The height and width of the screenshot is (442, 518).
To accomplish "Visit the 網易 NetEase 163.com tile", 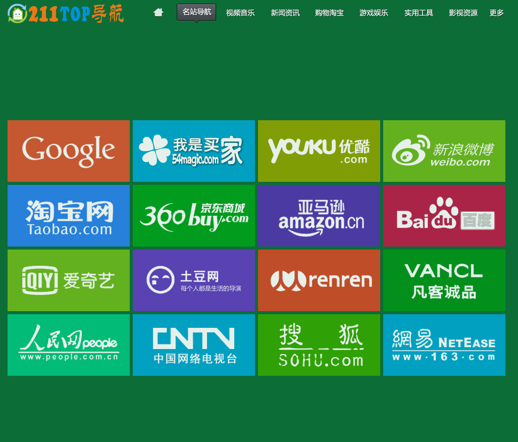I will (x=444, y=345).
